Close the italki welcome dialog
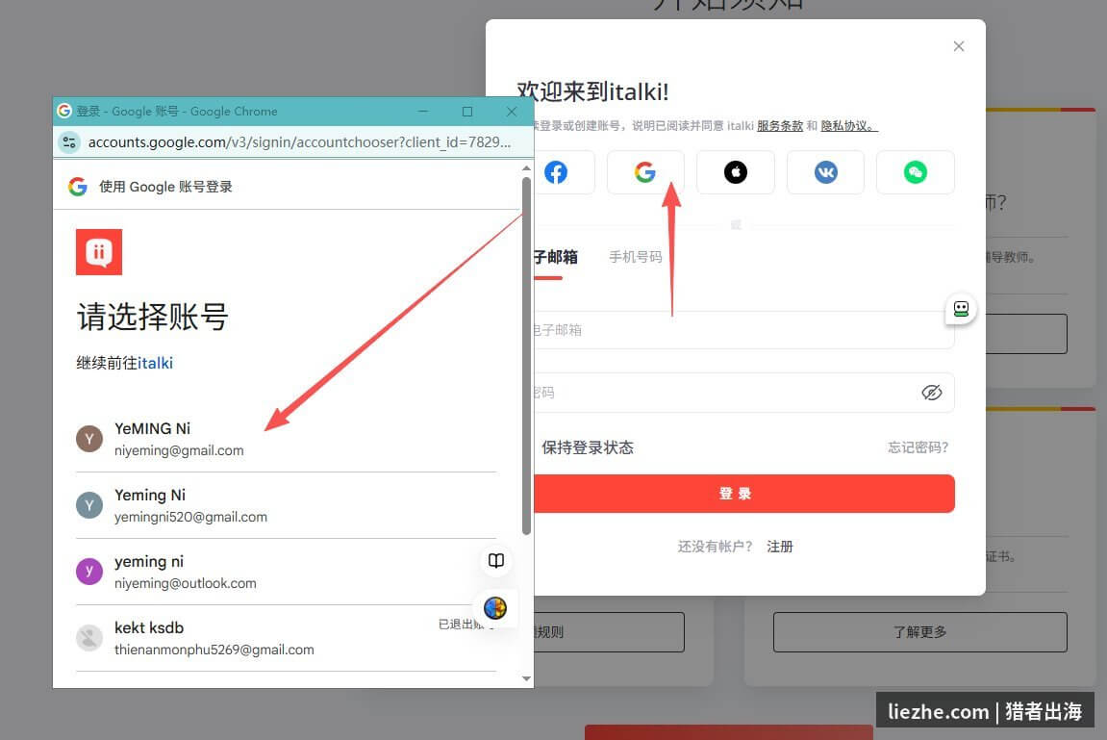Viewport: 1107px width, 740px height. [x=958, y=46]
